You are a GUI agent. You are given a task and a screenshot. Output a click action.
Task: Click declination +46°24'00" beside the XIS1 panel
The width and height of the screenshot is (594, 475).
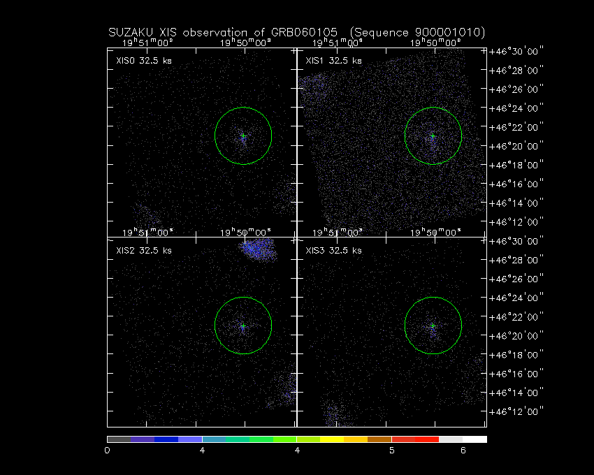(x=516, y=108)
